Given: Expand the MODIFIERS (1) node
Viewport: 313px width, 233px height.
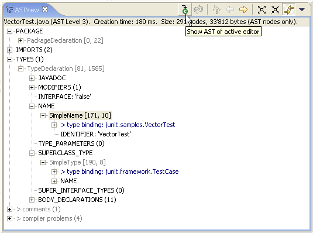Looking at the screenshot, I should click(32, 88).
